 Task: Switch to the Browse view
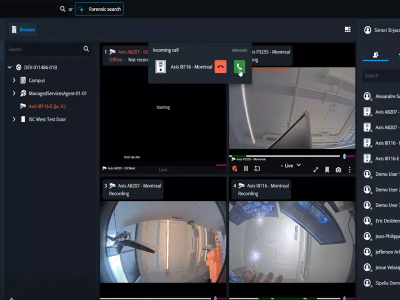click(22, 29)
